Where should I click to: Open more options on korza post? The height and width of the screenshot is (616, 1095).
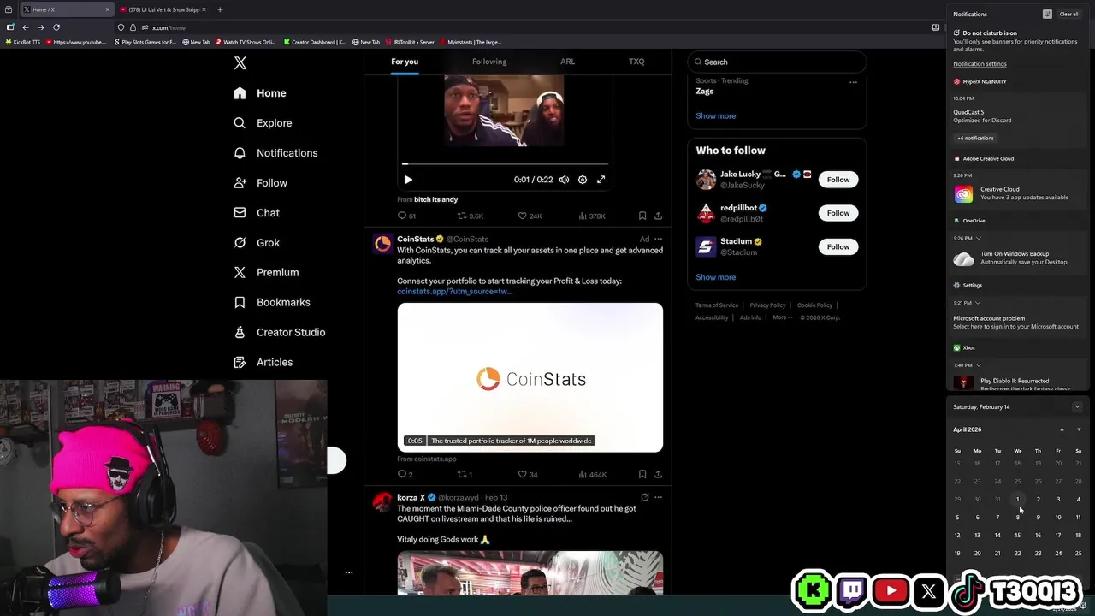tap(658, 497)
